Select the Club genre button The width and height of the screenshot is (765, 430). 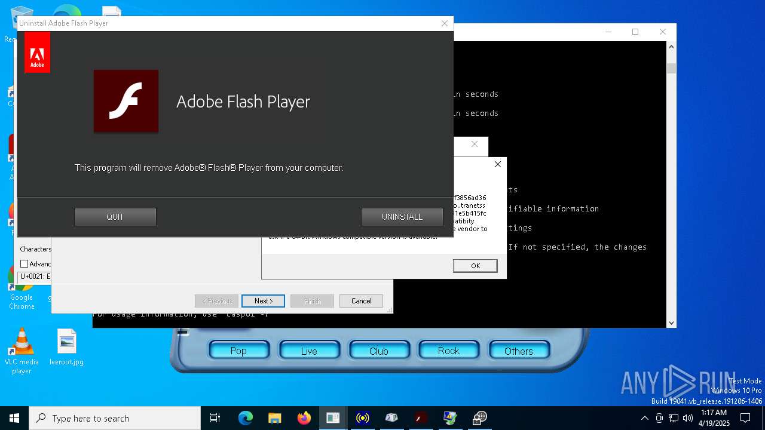379,351
